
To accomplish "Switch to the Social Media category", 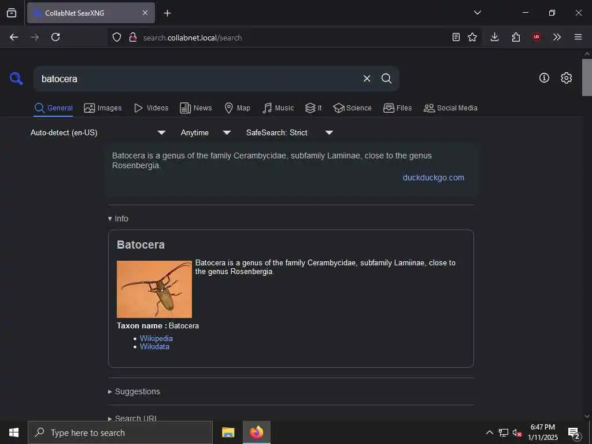I will [x=450, y=108].
